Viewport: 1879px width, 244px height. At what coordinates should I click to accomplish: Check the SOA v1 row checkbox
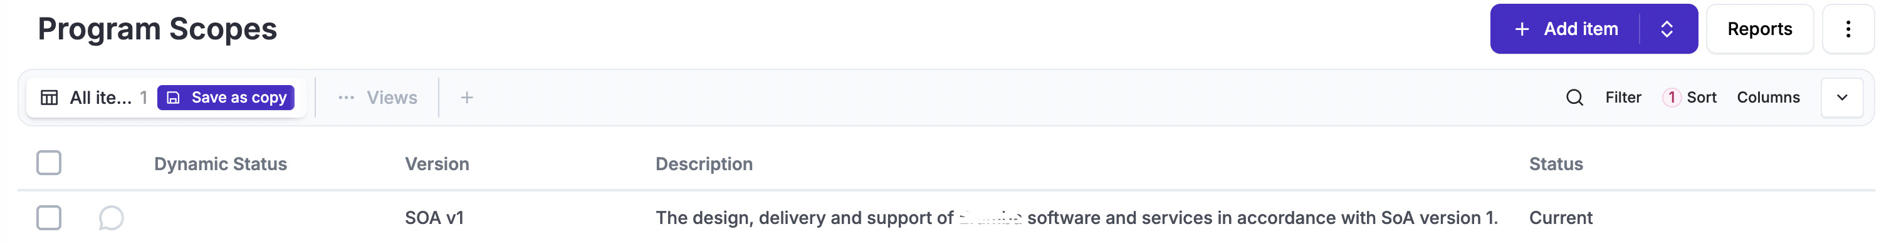pyautogui.click(x=49, y=218)
